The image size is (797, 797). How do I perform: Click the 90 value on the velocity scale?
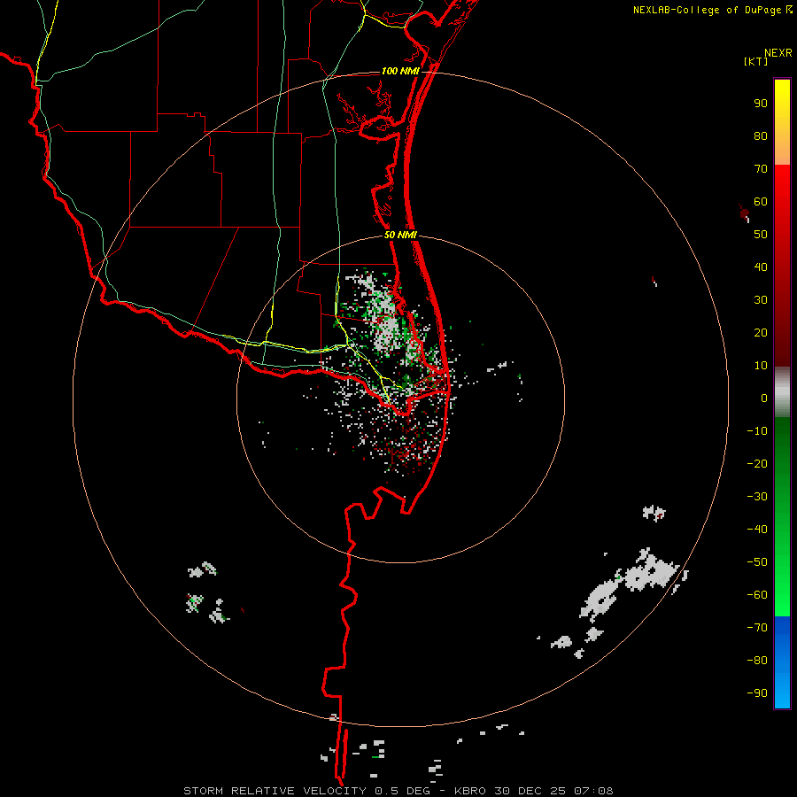(x=761, y=104)
